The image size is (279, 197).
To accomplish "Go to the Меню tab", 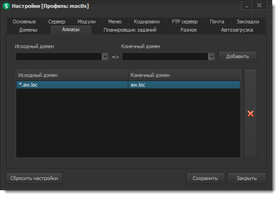I will point(115,22).
